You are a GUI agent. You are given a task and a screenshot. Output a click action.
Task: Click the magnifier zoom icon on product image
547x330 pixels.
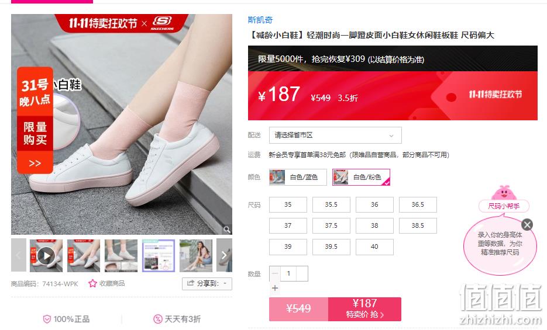click(227, 230)
